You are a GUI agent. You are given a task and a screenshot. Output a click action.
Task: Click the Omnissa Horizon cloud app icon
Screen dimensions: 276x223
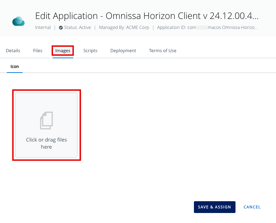pos(18,21)
